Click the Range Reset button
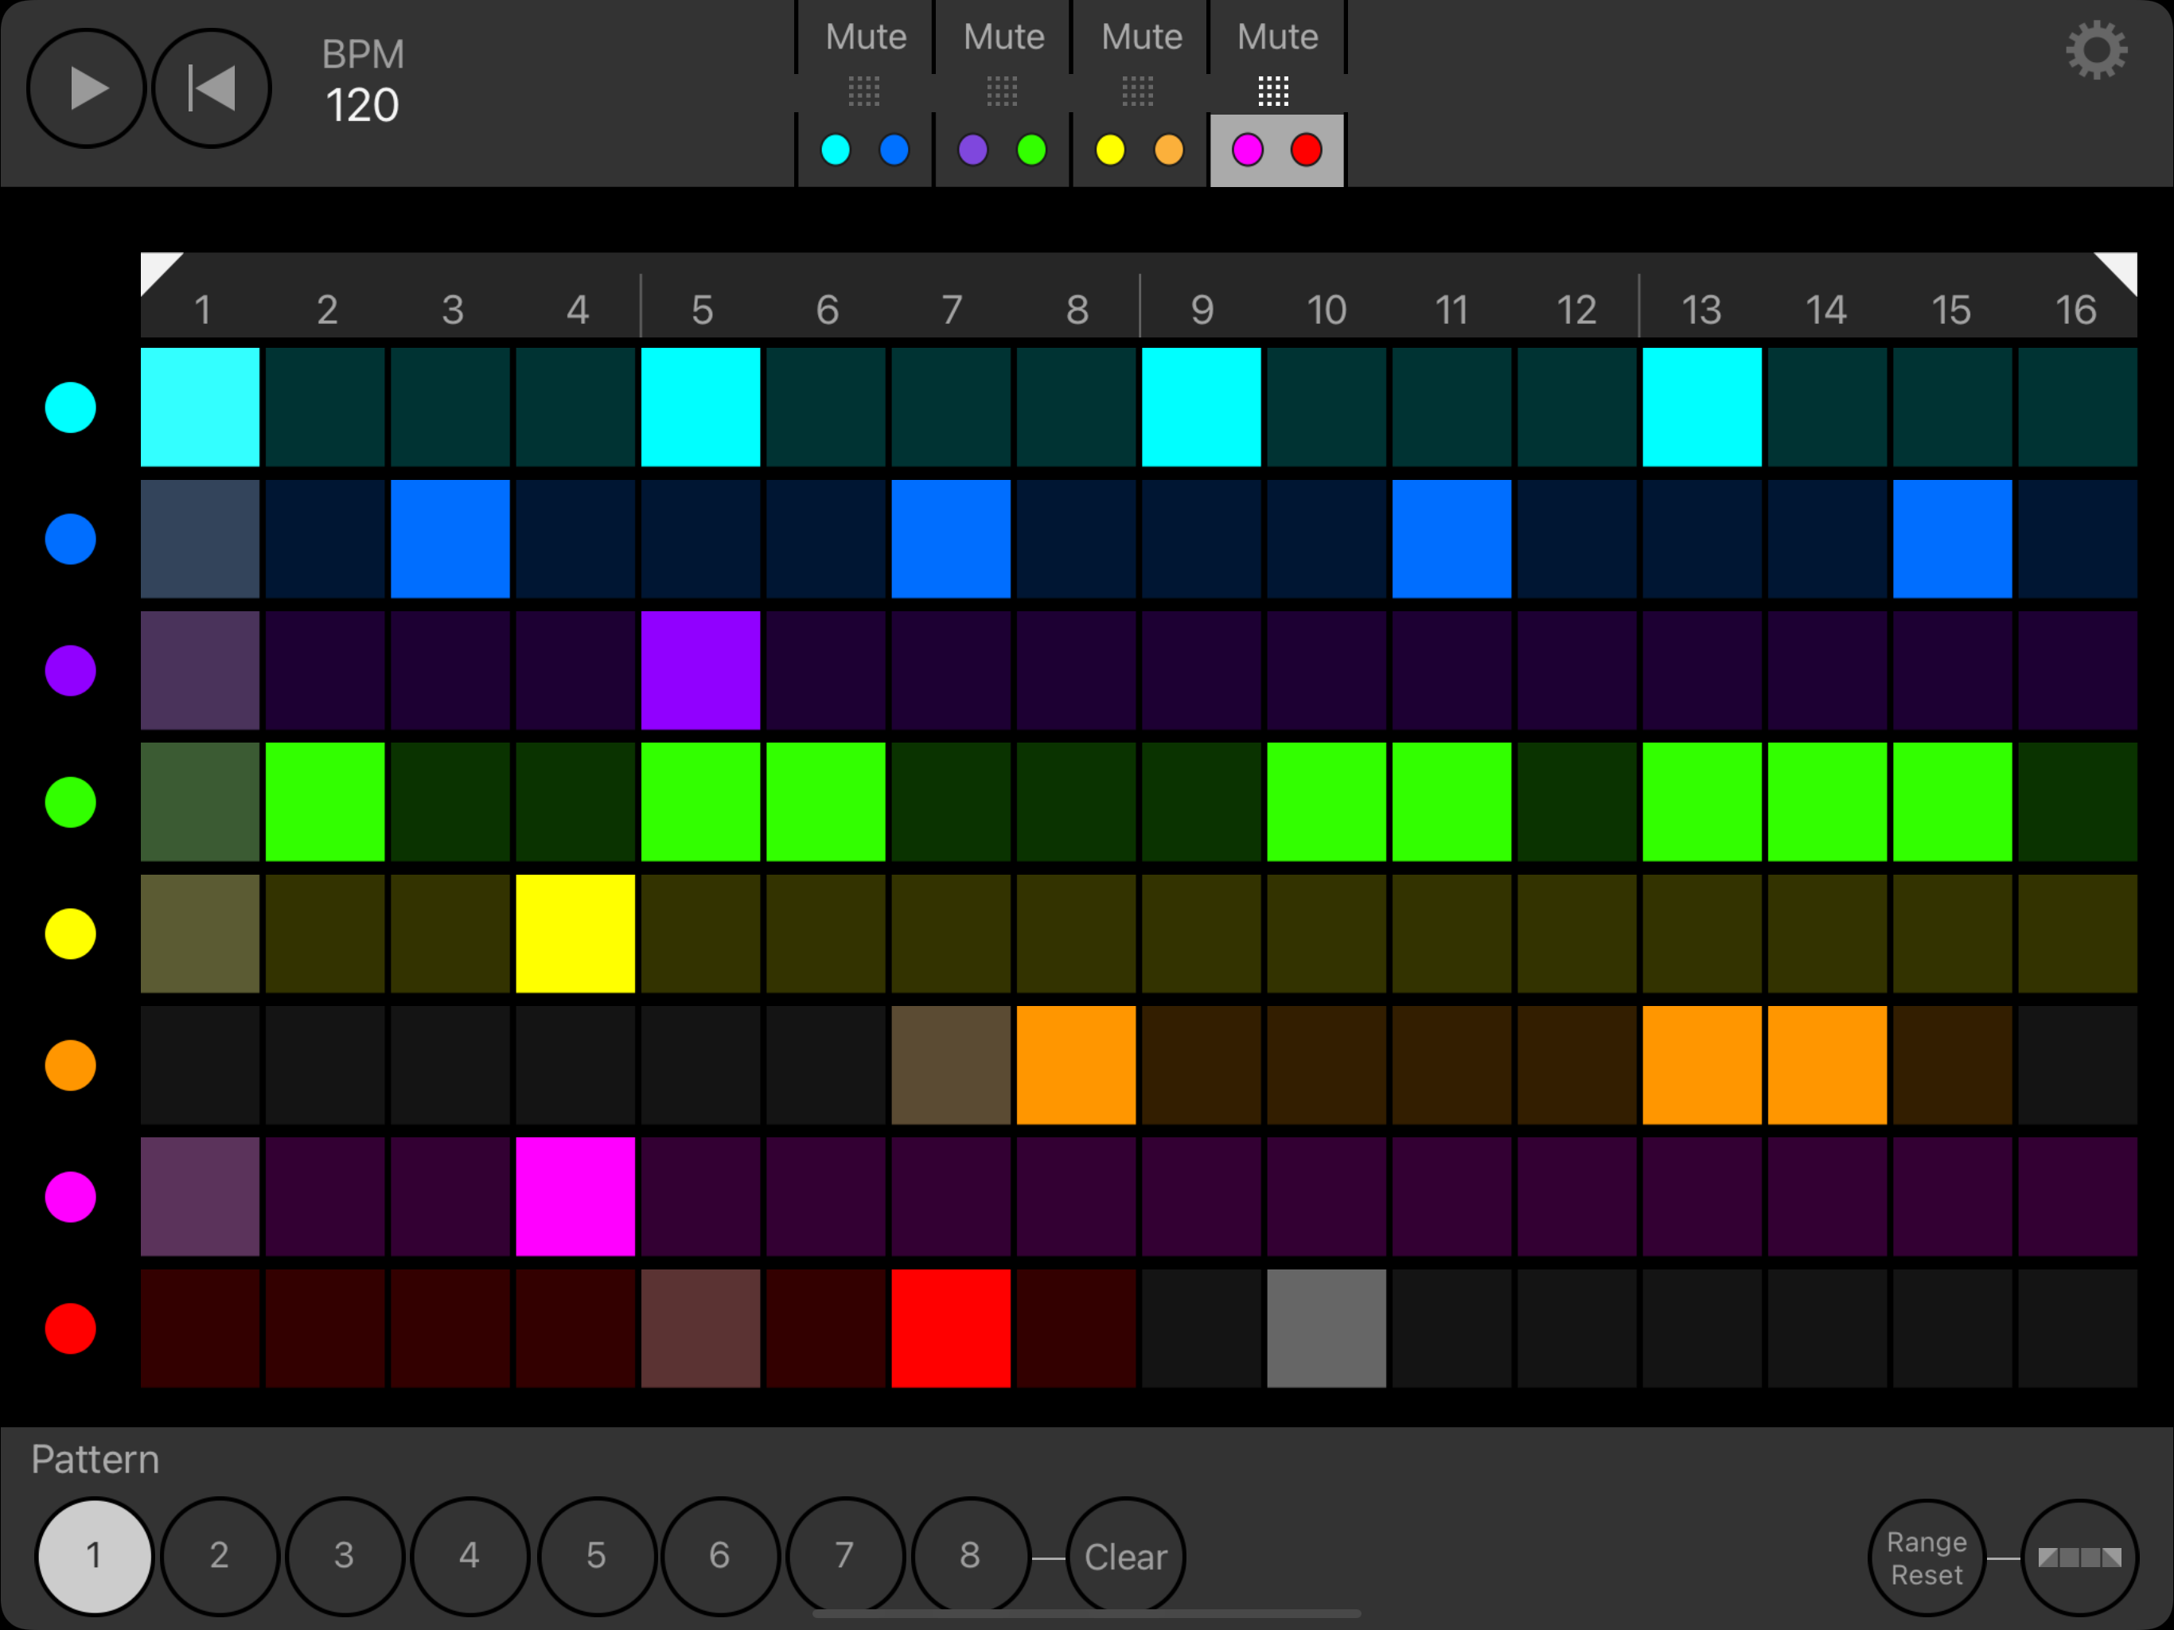Viewport: 2174px width, 1630px height. [1927, 1558]
